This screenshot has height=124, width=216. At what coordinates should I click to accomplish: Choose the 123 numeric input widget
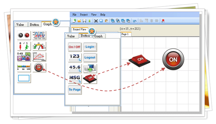[75, 57]
